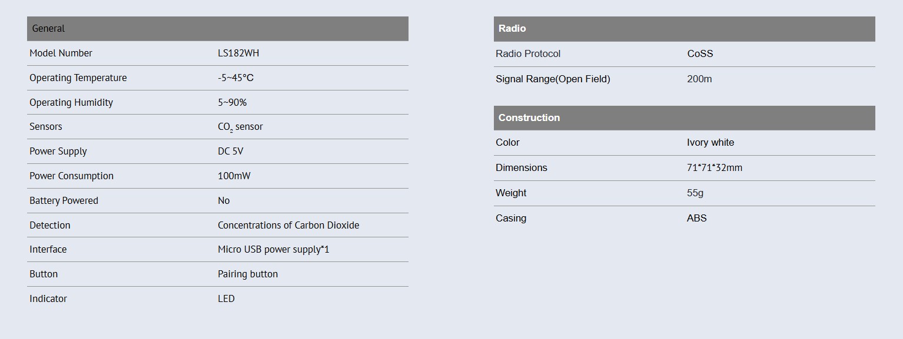The image size is (903, 339).
Task: Click the ABS casing value
Action: click(x=697, y=218)
